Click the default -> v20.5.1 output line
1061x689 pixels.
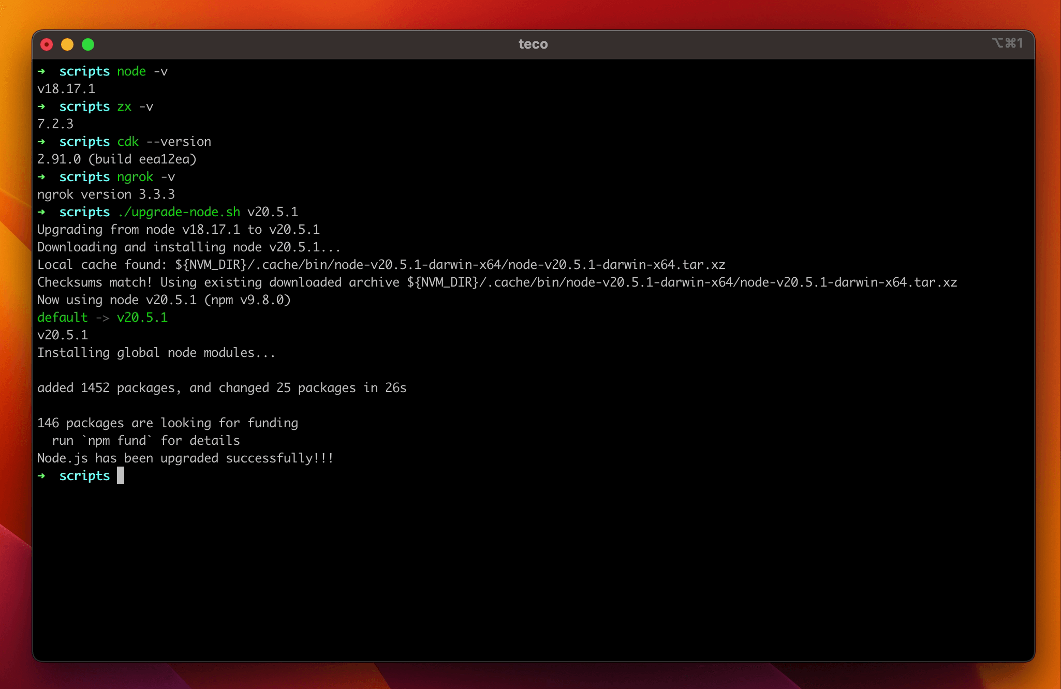(102, 318)
